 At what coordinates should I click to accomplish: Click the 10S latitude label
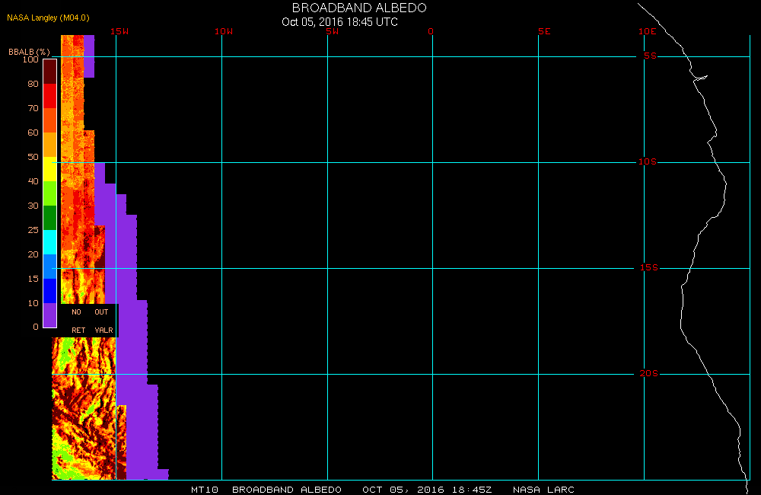[x=648, y=161]
